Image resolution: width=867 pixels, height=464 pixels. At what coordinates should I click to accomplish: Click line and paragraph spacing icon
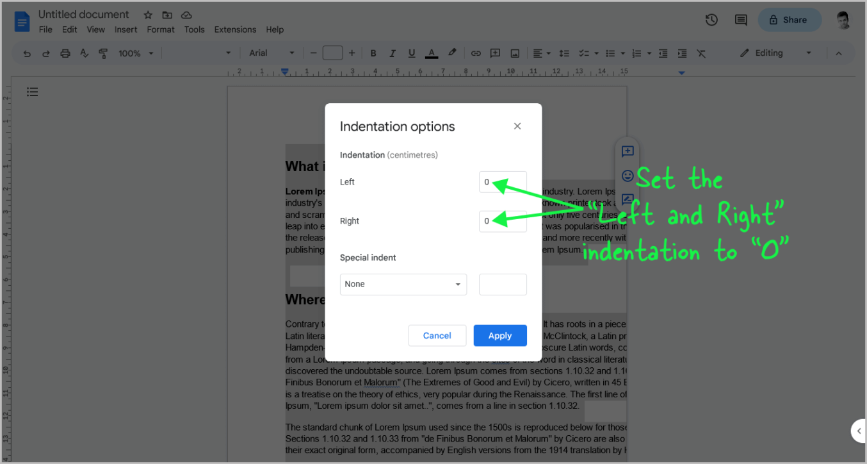point(564,53)
